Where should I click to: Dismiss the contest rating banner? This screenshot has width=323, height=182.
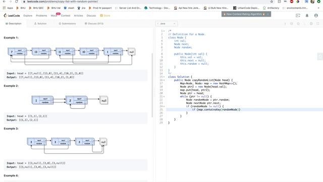[x=268, y=14]
